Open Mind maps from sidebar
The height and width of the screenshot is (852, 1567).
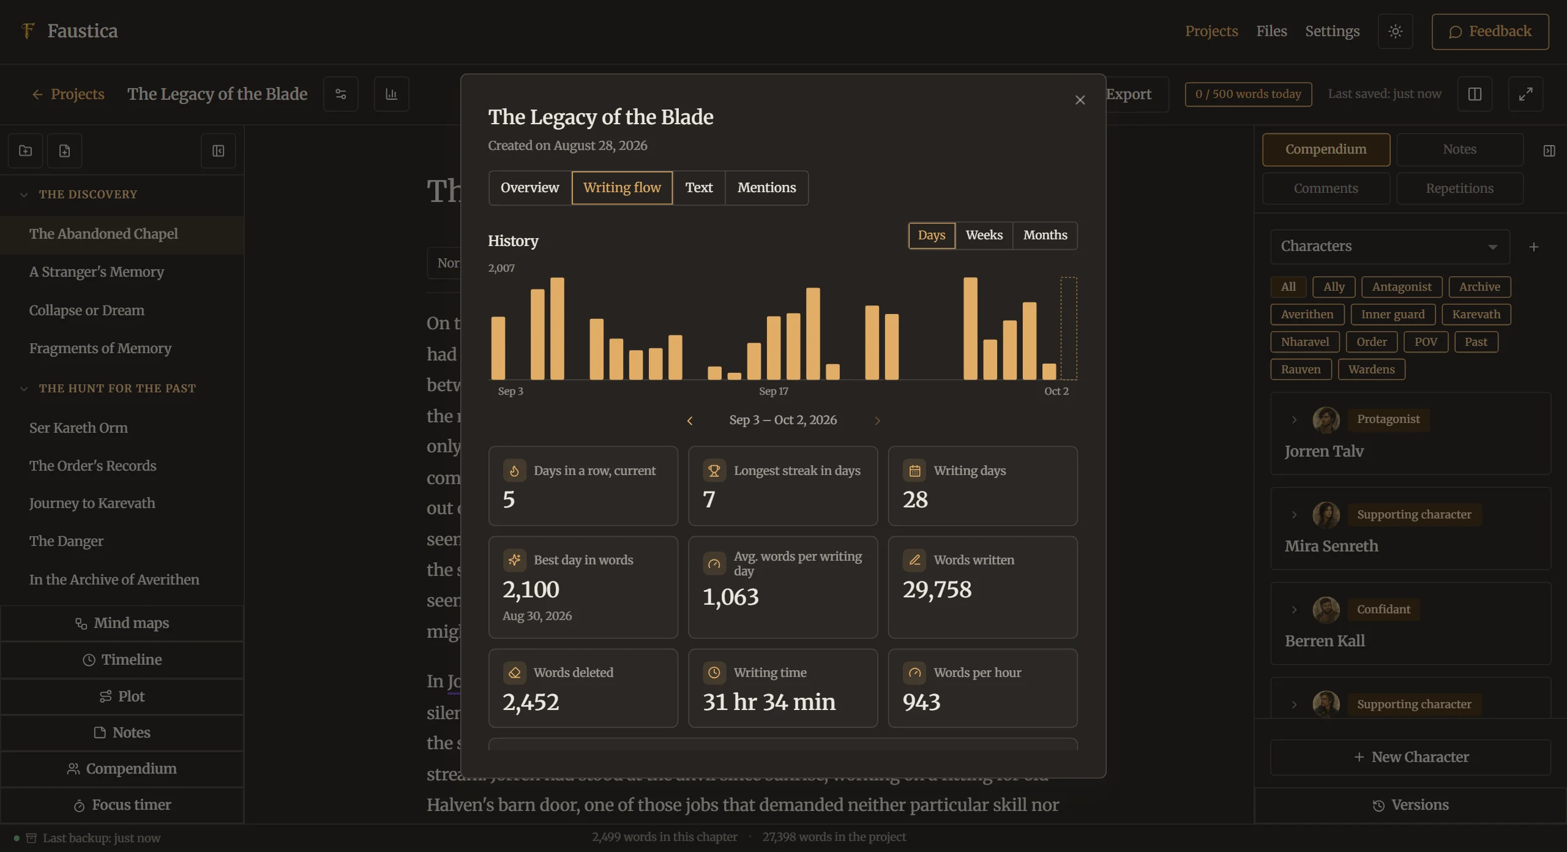point(122,624)
